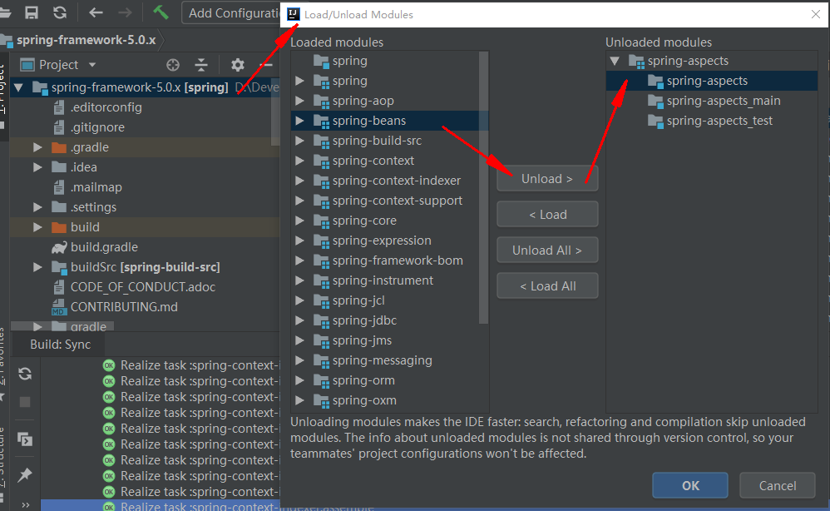Click the .editorconfig file icon
Screen dimensions: 830x511
59,107
